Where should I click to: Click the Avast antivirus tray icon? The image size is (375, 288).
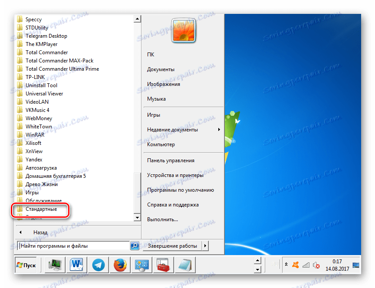[x=296, y=265]
